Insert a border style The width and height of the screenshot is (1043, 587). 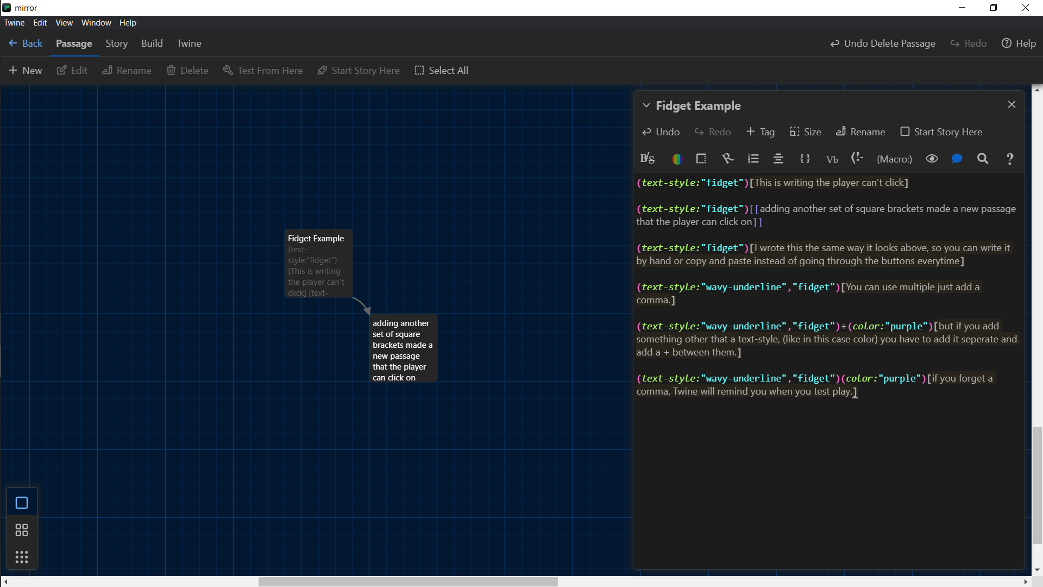[x=701, y=159]
